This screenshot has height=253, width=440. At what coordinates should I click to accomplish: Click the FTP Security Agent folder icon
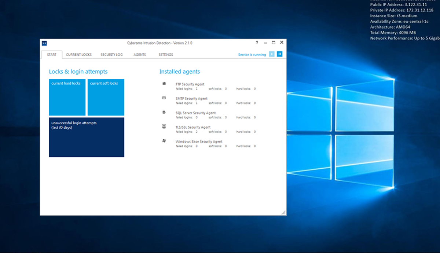click(x=164, y=84)
